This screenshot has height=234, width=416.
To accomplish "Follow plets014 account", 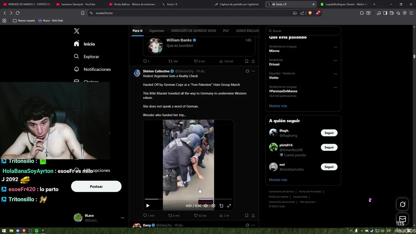I will (x=329, y=148).
